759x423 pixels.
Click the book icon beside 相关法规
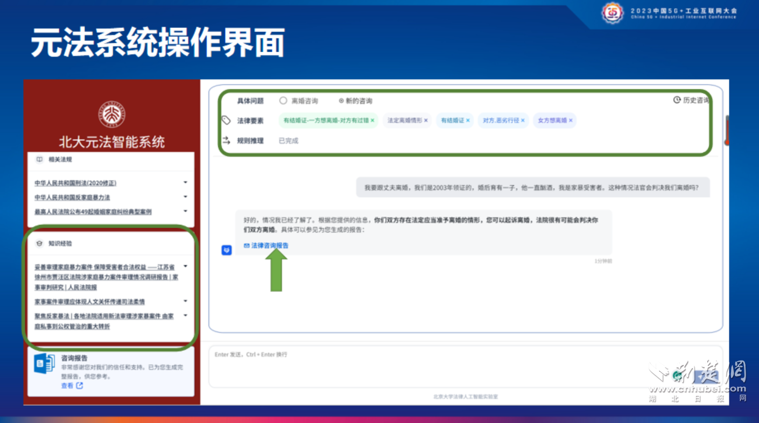coord(39,160)
